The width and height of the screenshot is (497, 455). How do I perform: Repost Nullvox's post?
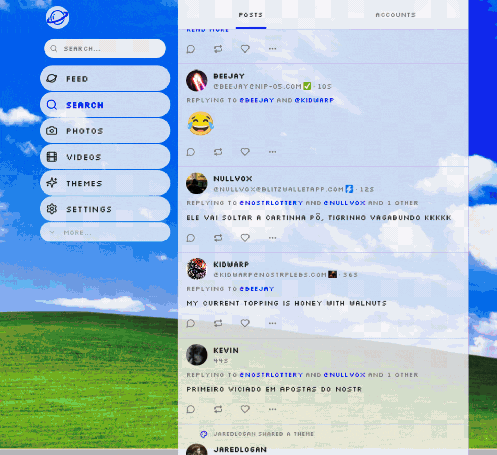pos(218,238)
